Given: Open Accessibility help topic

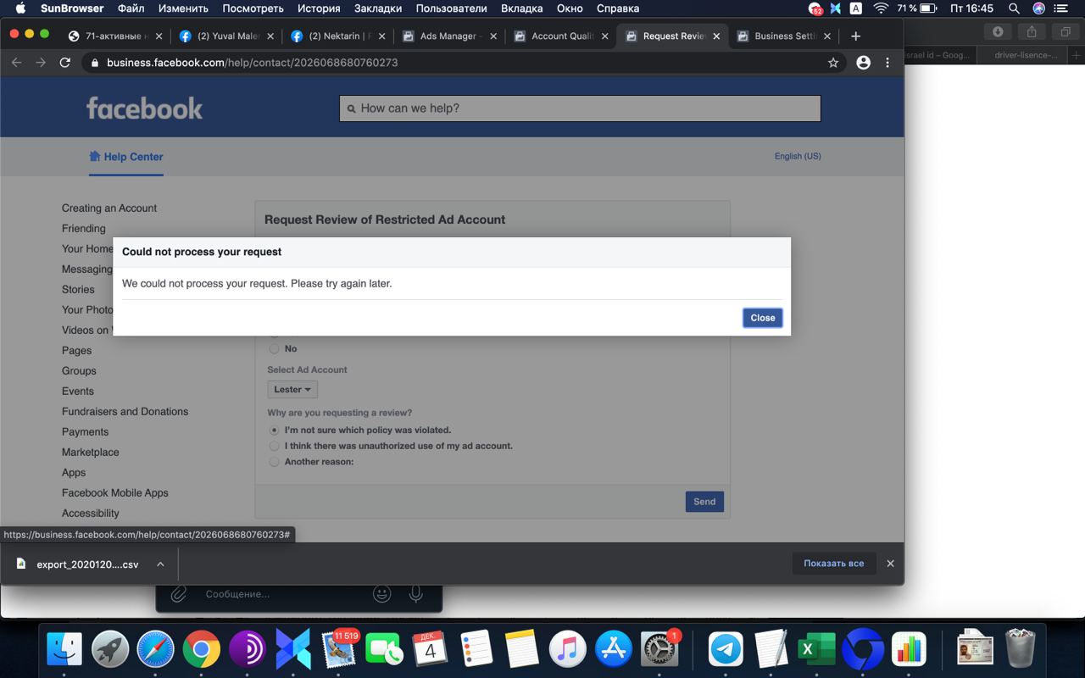Looking at the screenshot, I should click(x=91, y=513).
